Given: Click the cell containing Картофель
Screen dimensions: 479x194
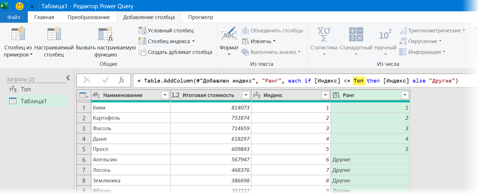Looking at the screenshot, I should 131,118.
